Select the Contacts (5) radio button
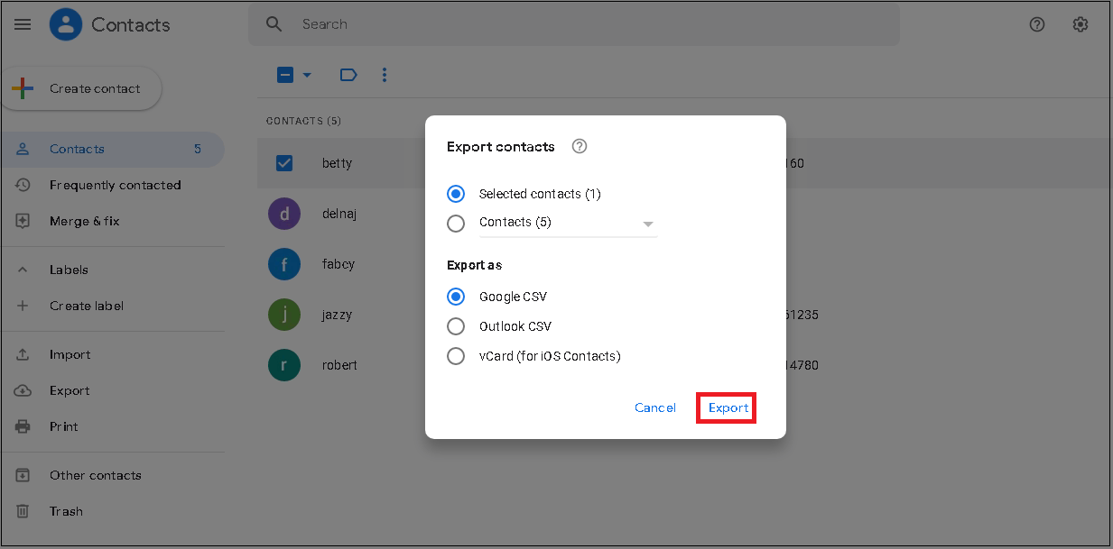 pos(456,223)
